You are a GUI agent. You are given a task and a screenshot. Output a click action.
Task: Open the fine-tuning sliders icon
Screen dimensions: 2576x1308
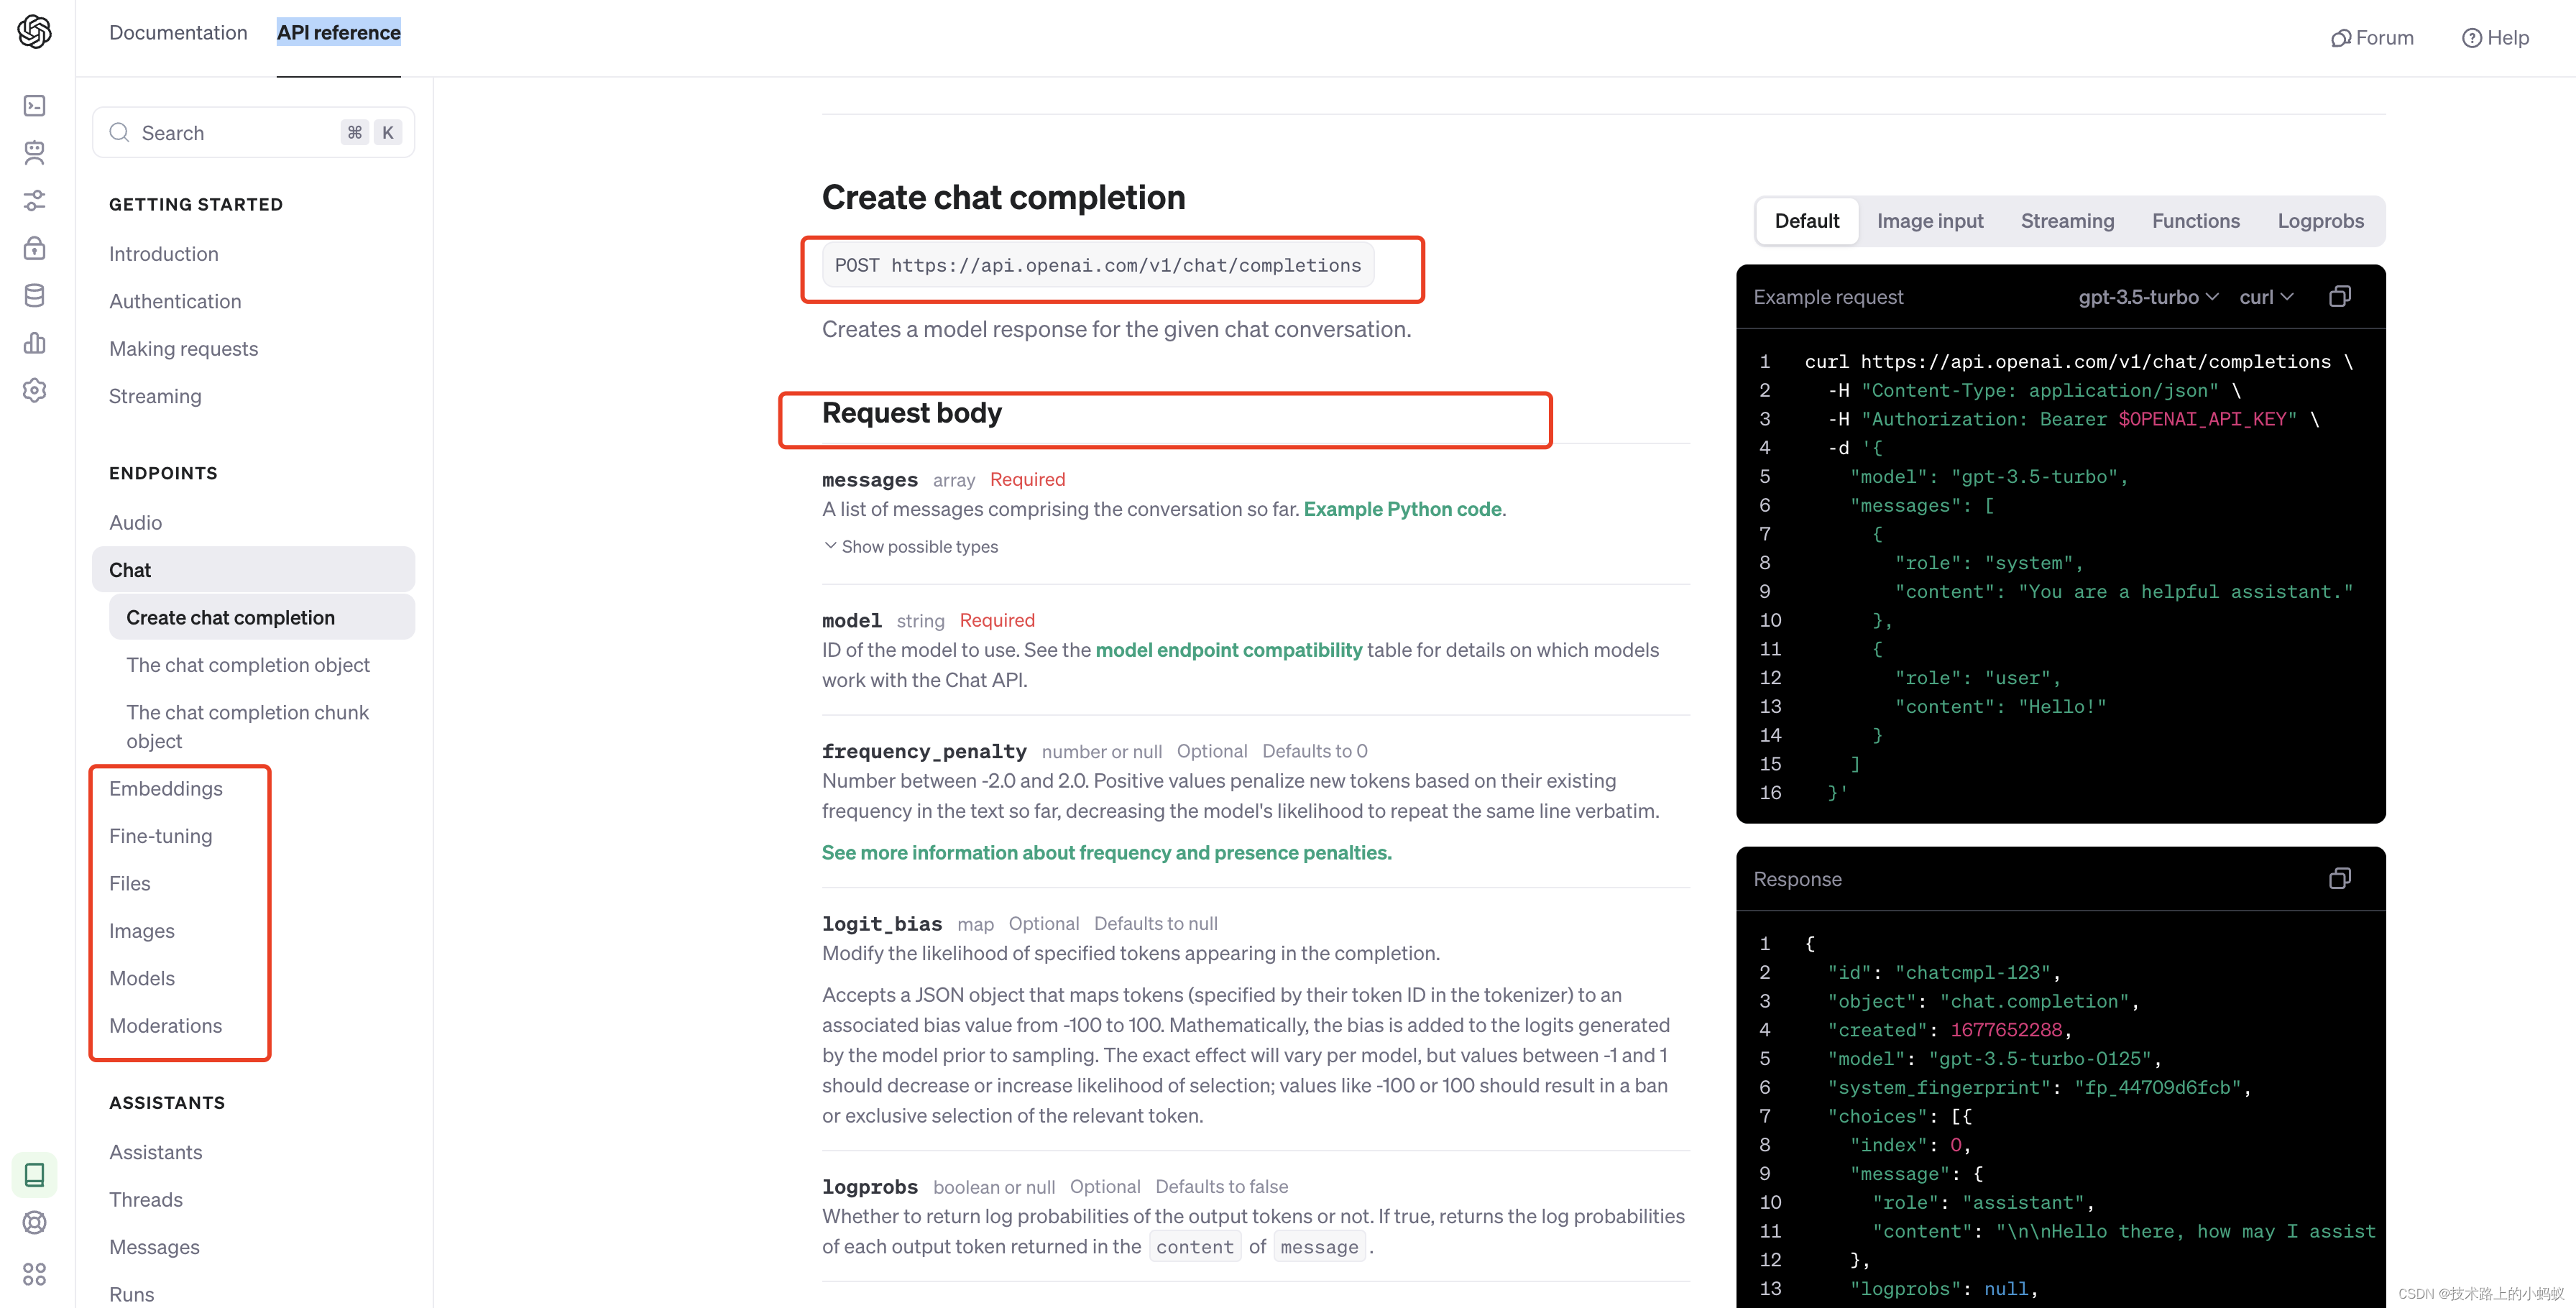[34, 200]
